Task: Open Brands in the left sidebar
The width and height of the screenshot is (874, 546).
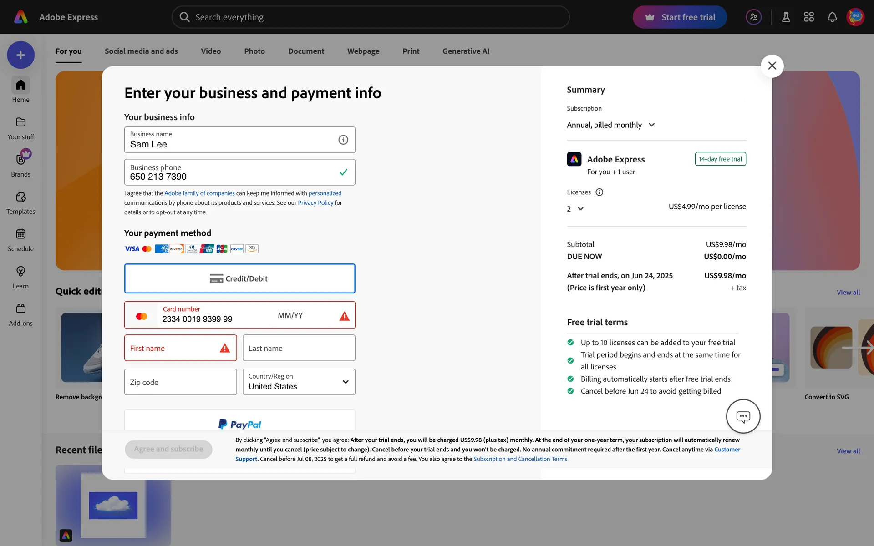Action: (x=20, y=164)
